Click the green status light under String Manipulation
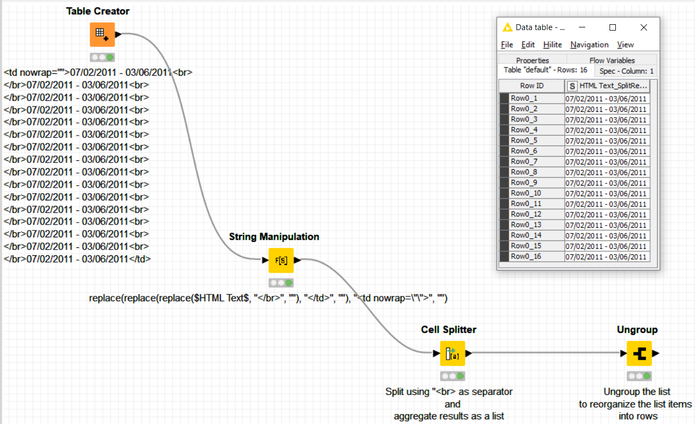This screenshot has height=424, width=695. coord(288,282)
